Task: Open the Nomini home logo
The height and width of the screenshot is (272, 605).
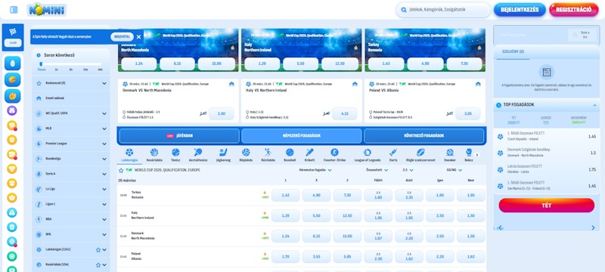Action: (47, 10)
